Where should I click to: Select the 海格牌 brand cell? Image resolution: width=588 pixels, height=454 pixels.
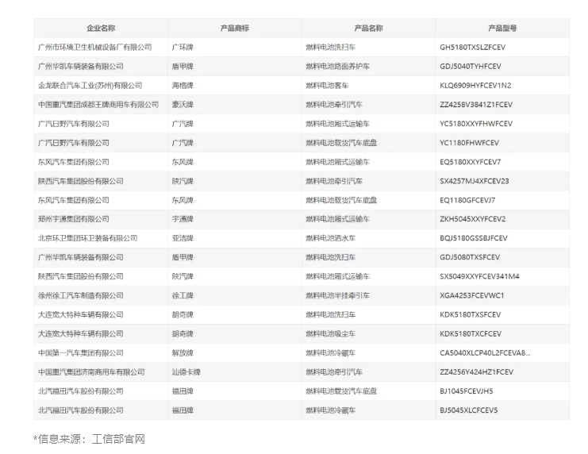pos(183,86)
